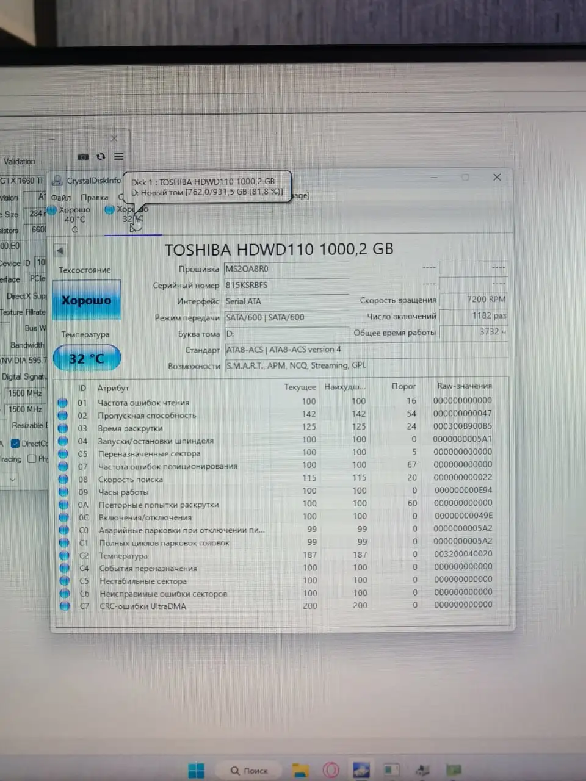Click the ID column header
This screenshot has height=781, width=586.
pos(82,388)
